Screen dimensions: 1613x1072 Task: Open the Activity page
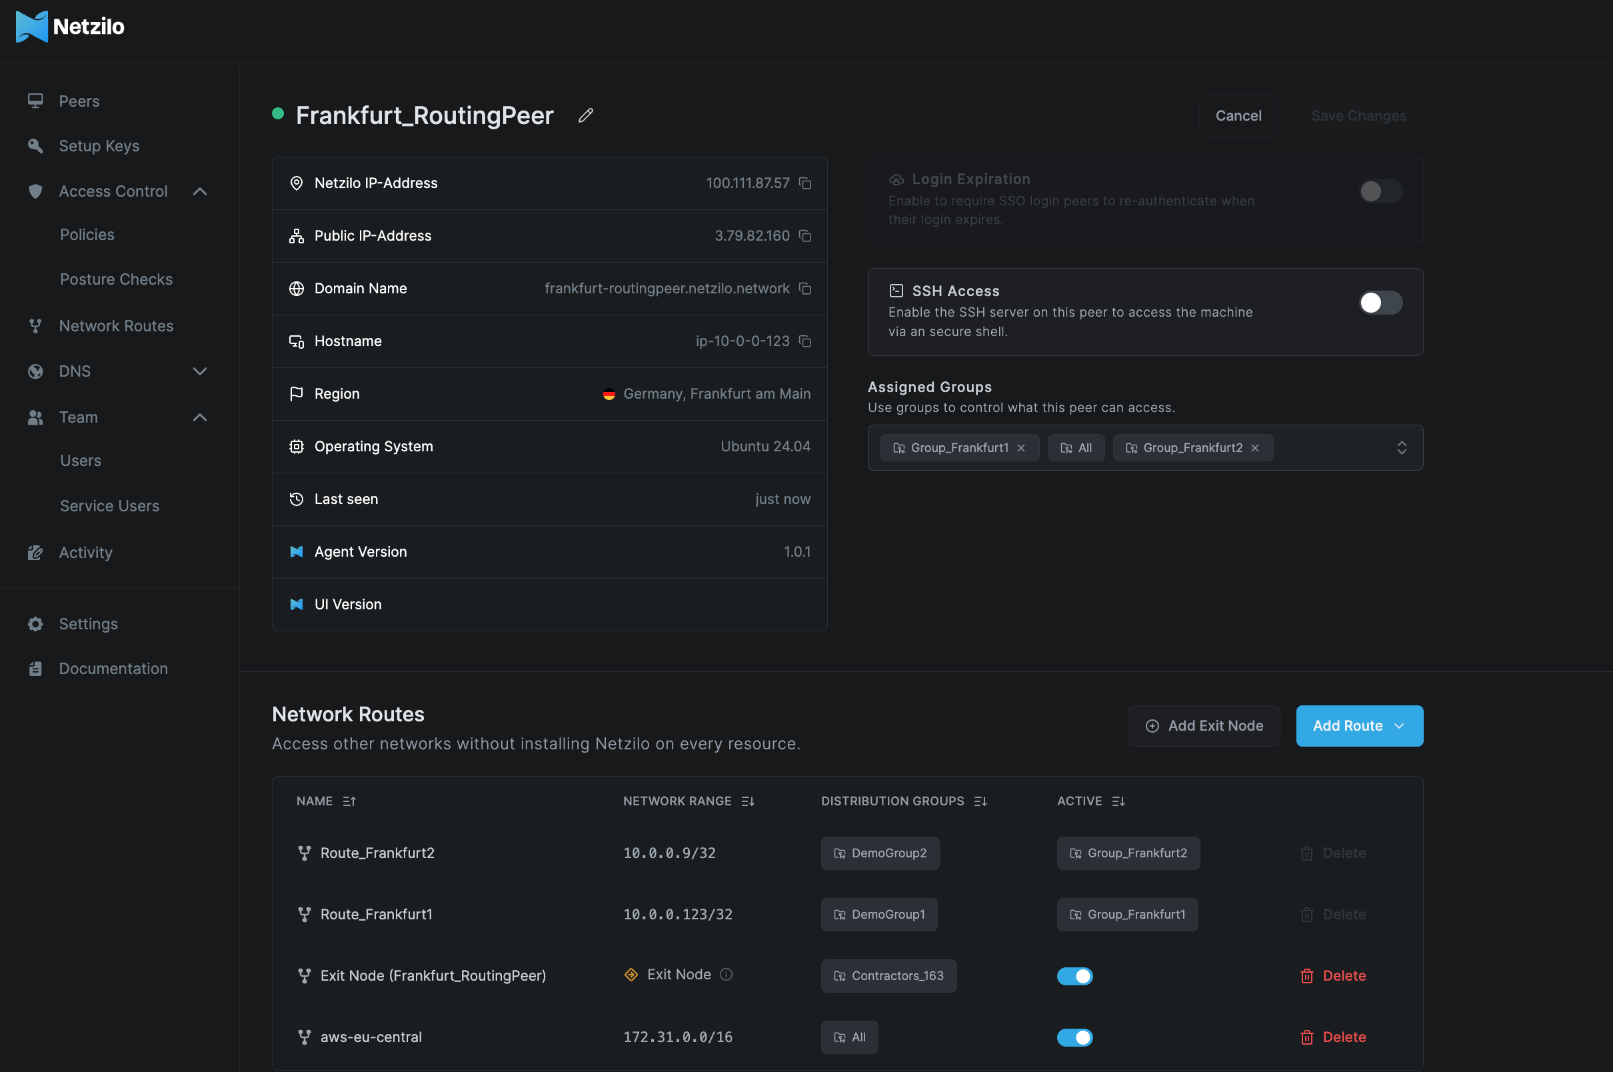tap(85, 553)
